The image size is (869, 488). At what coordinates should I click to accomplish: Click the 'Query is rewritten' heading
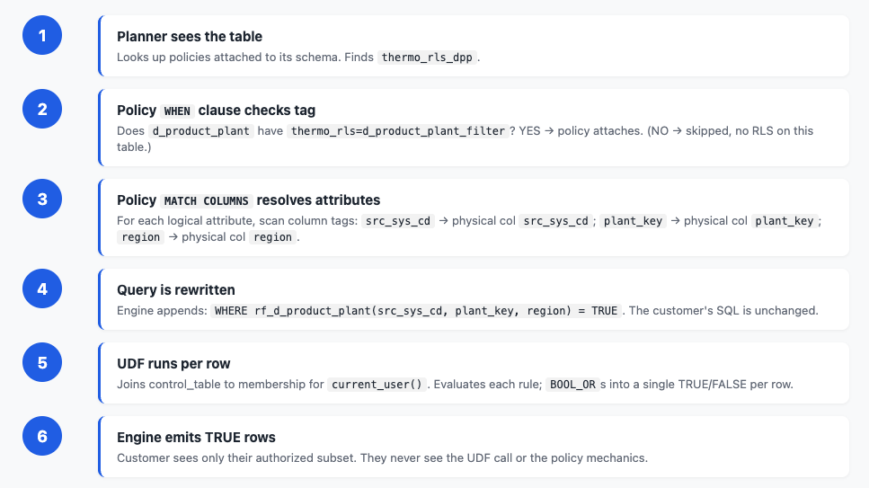click(175, 290)
